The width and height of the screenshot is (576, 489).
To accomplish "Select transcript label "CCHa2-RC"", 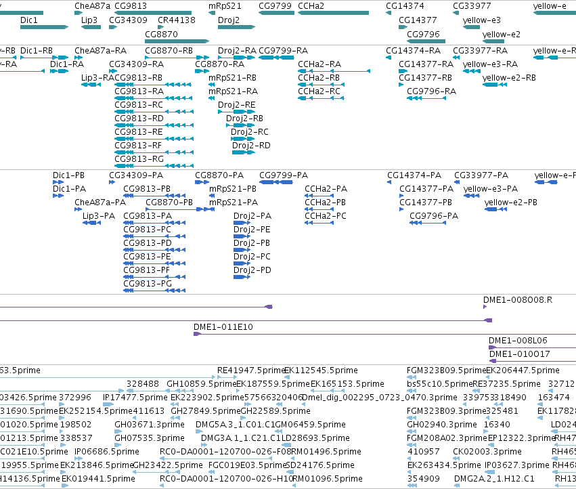I will click(319, 91).
